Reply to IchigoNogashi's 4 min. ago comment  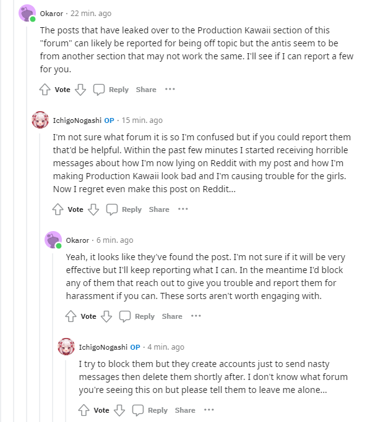click(x=150, y=410)
